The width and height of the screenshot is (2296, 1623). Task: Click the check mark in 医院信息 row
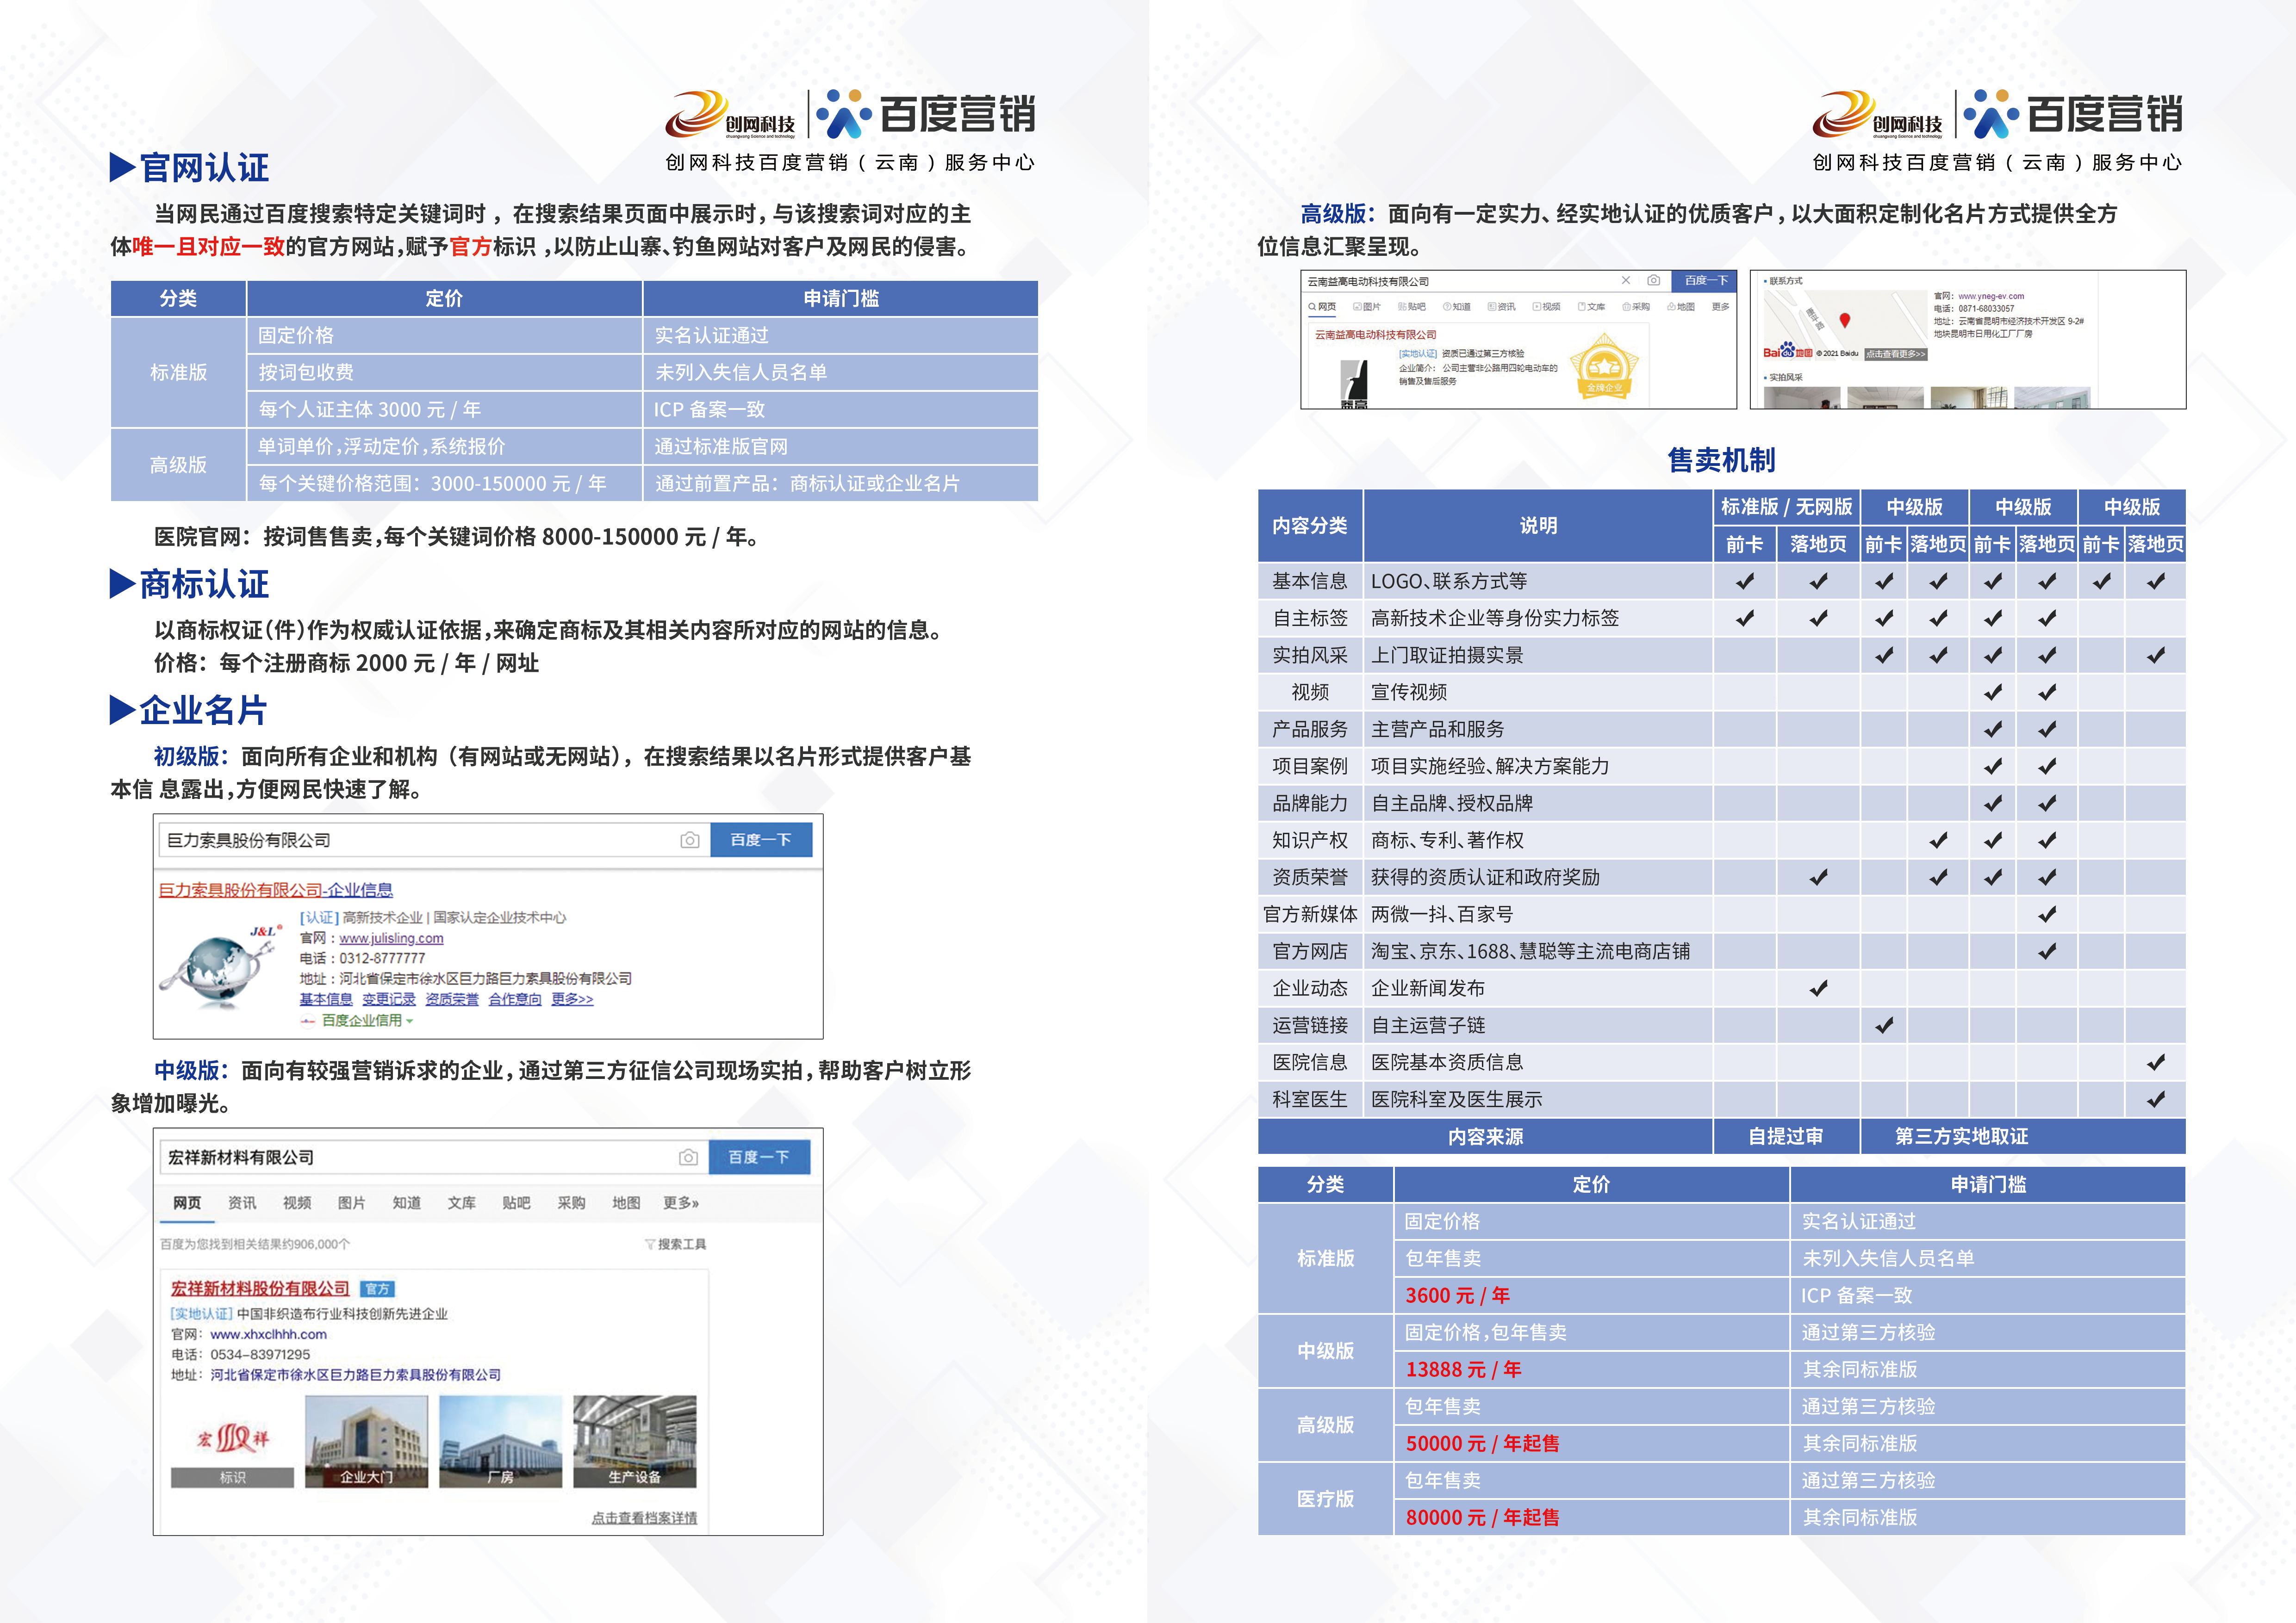click(2156, 1062)
